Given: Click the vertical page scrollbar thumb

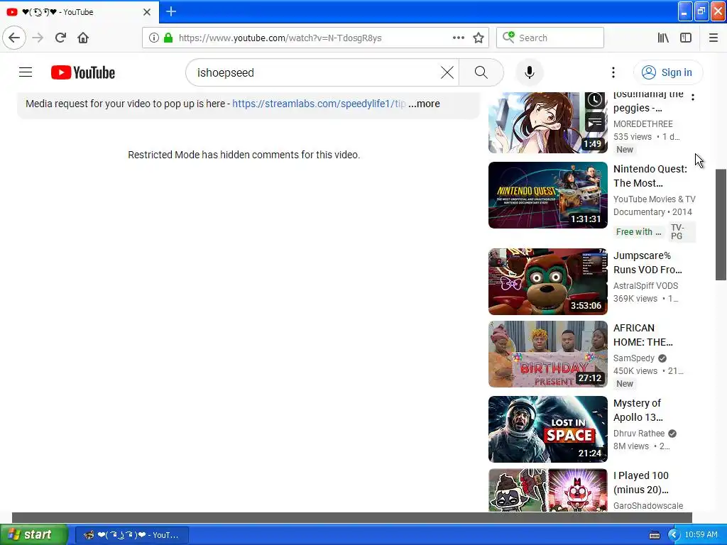Looking at the screenshot, I should (721, 225).
